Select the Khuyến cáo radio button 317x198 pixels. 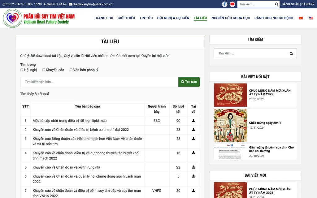click(43, 70)
